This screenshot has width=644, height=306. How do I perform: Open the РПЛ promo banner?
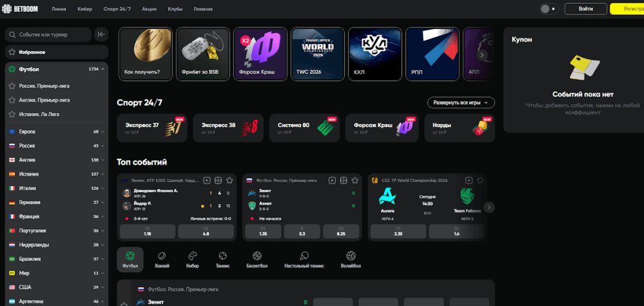point(433,54)
